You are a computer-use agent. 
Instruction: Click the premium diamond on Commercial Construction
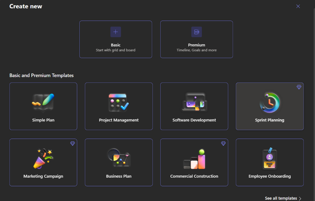[x=223, y=143]
